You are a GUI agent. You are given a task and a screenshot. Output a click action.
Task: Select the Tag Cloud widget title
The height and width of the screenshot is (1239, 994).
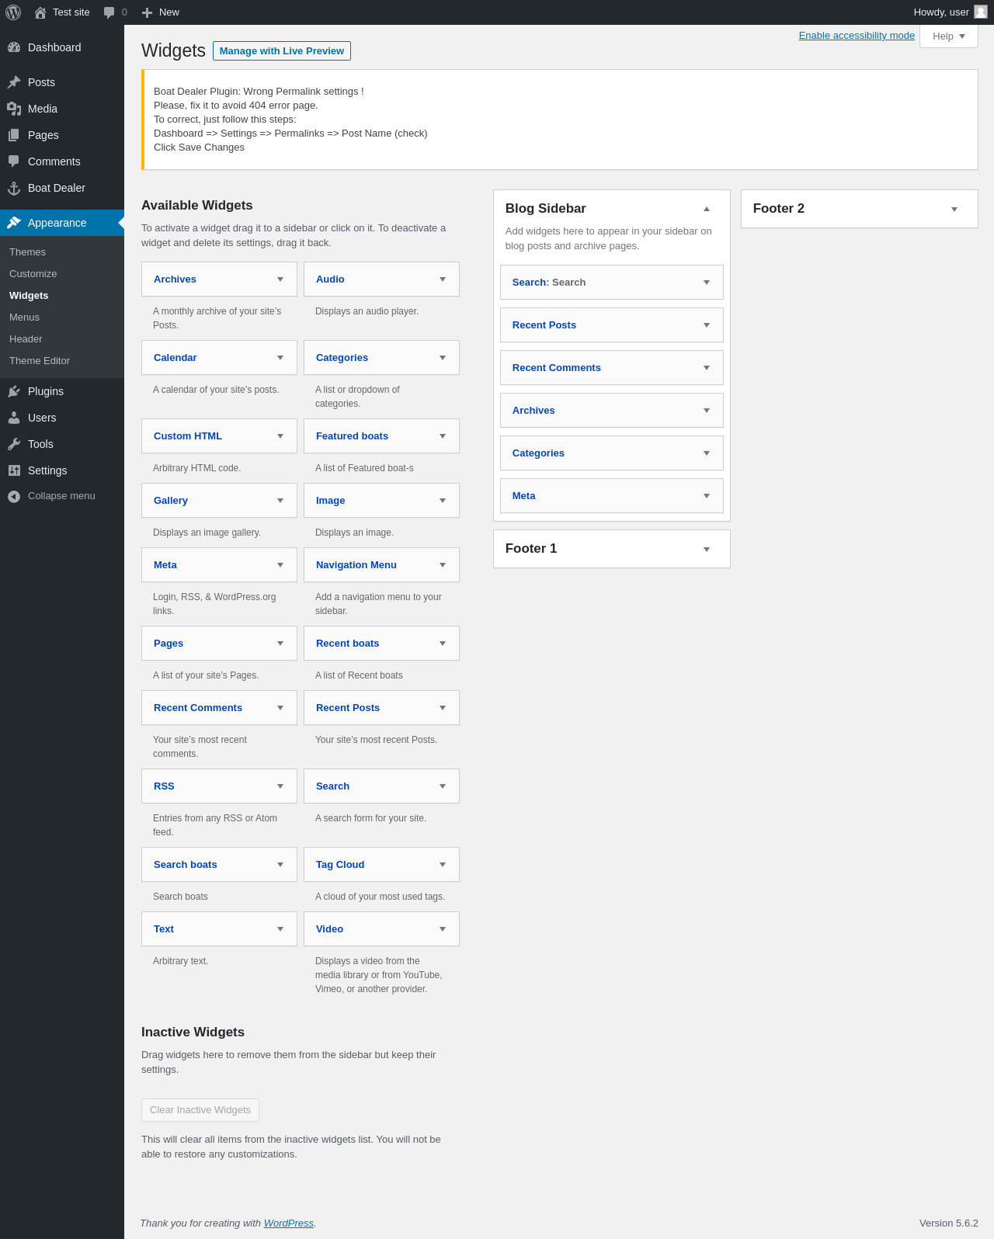click(x=340, y=865)
